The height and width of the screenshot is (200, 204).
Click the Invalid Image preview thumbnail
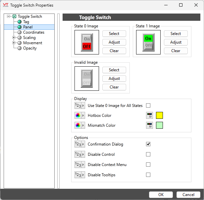pyautogui.click(x=87, y=79)
